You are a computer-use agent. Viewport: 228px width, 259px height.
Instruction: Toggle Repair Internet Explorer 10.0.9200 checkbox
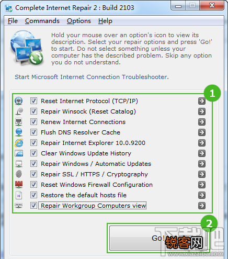pyautogui.click(x=33, y=143)
